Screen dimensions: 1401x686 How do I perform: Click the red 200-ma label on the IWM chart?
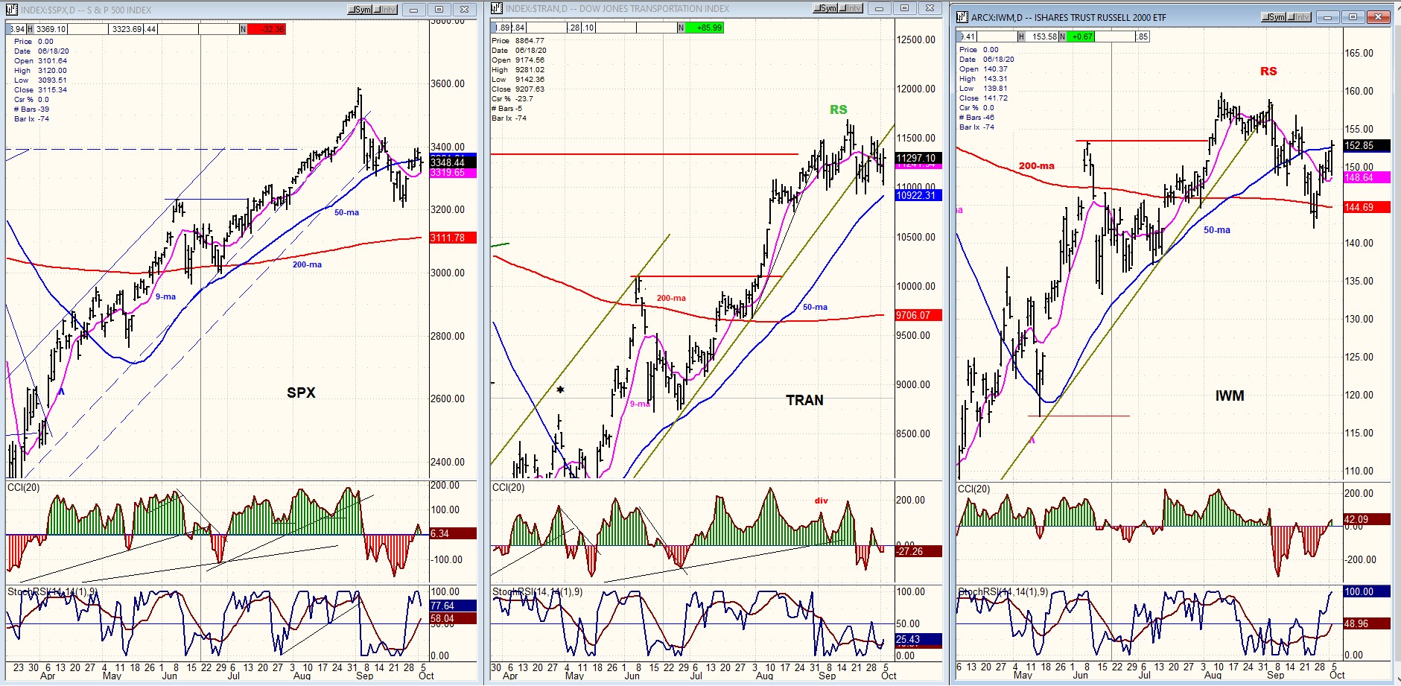pyautogui.click(x=1037, y=165)
